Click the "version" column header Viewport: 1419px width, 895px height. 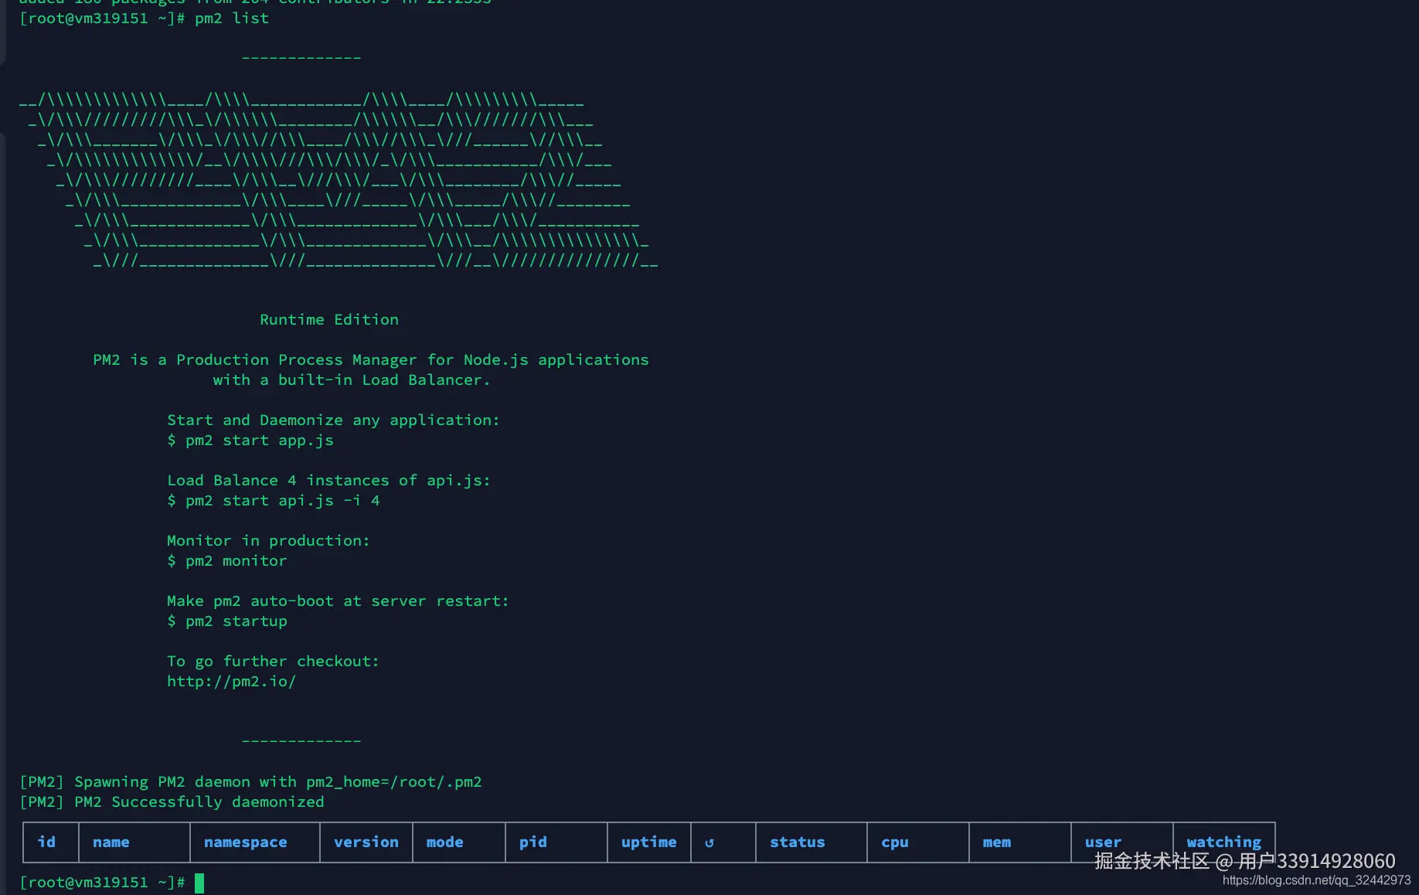click(366, 842)
